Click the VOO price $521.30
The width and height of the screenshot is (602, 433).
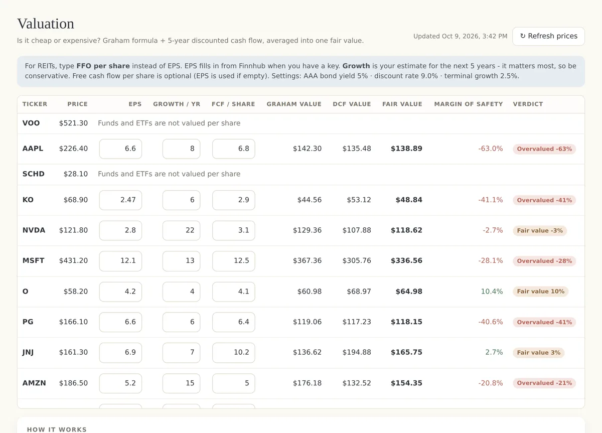[x=73, y=123]
